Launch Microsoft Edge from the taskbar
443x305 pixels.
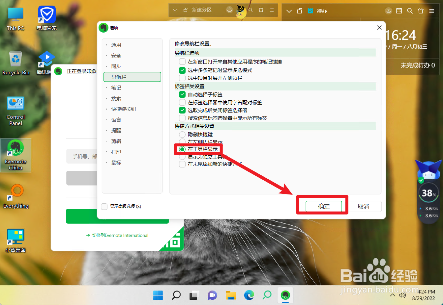pos(249,295)
